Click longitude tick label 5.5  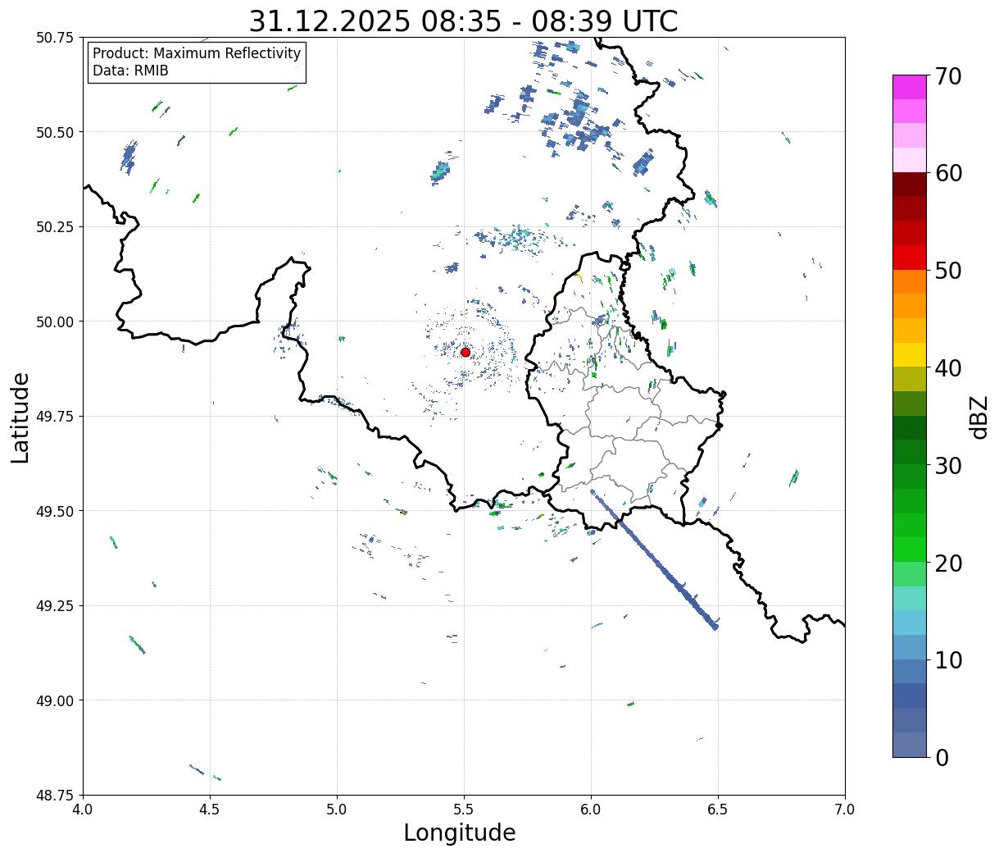(x=464, y=810)
